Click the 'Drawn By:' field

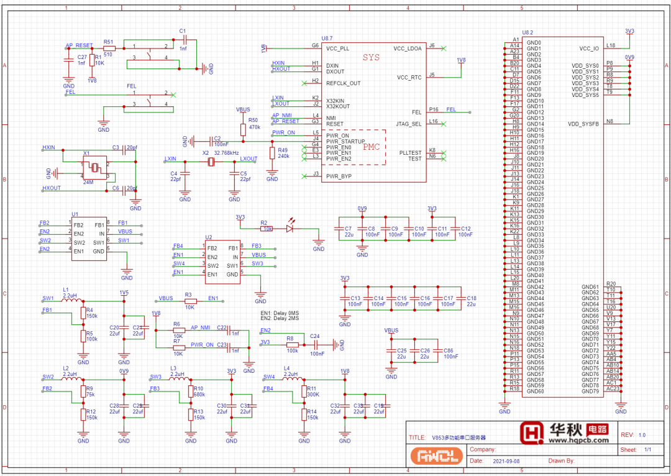(561, 461)
